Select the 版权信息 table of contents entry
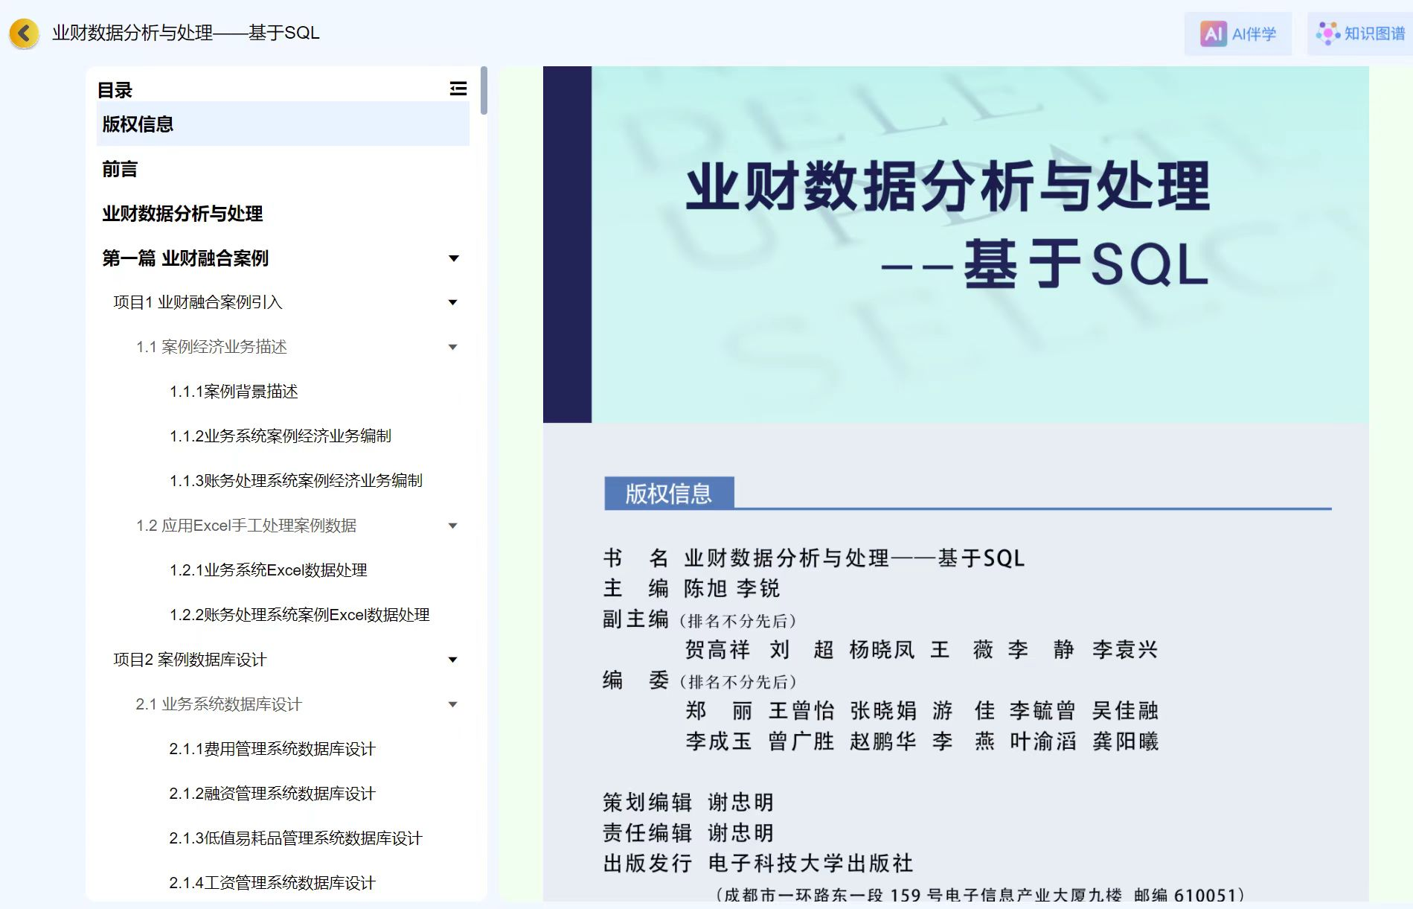The image size is (1413, 909). (x=138, y=124)
